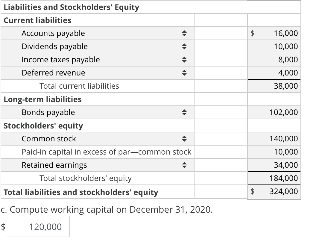Click the Accounts payable amount 16,000

288,33
